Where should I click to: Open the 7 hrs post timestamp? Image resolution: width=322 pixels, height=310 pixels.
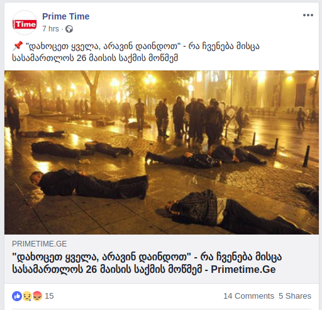[x=50, y=29]
